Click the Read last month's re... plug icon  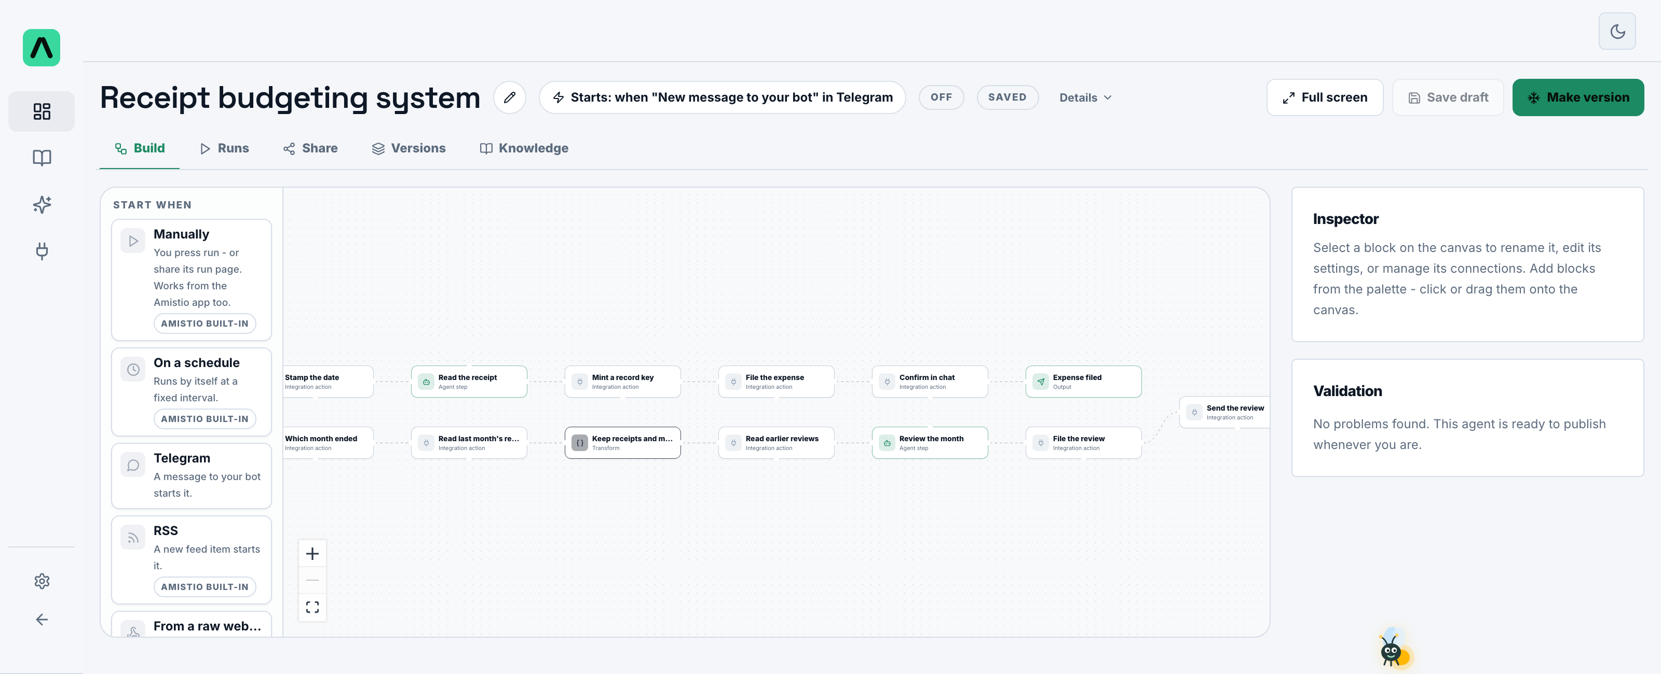426,443
